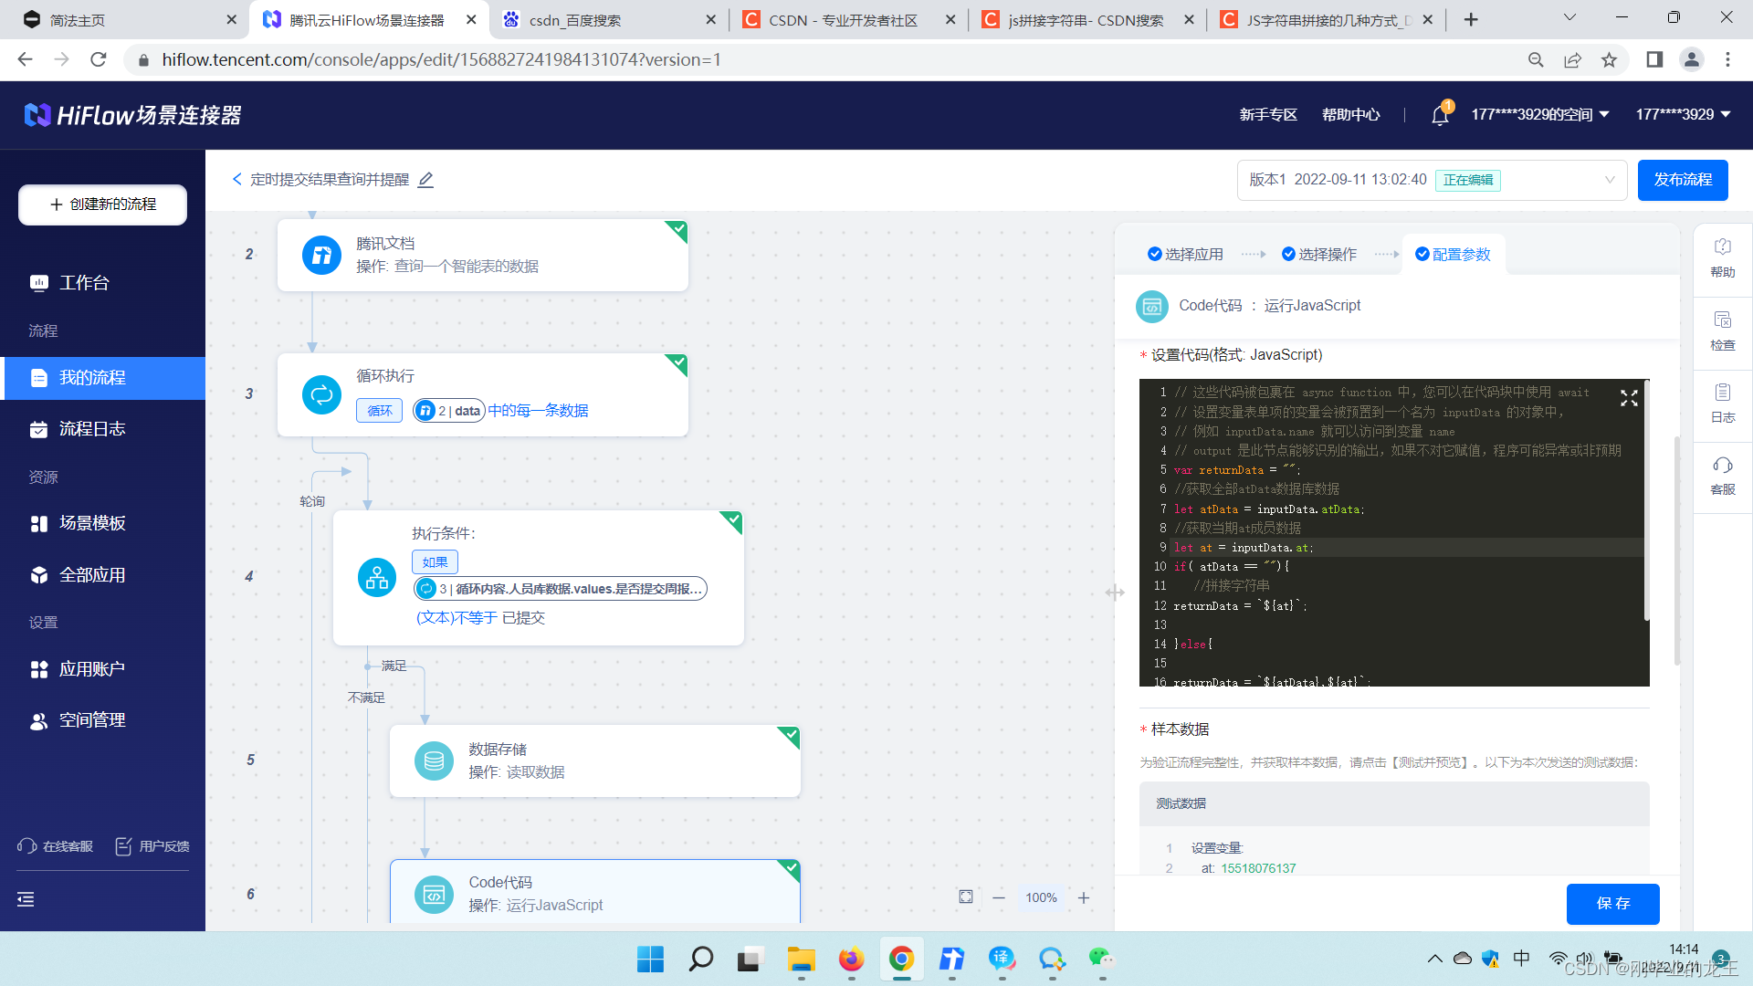The image size is (1753, 986).
Task: Zoom out the canvas with minus
Action: tap(999, 897)
